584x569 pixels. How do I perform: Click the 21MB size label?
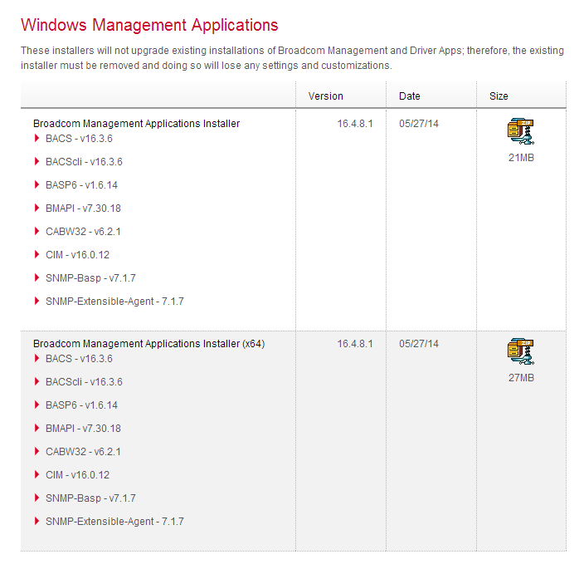coord(521,158)
